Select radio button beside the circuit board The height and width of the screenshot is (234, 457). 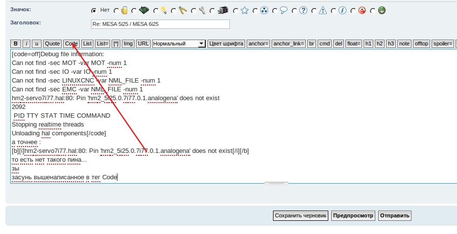click(x=134, y=11)
